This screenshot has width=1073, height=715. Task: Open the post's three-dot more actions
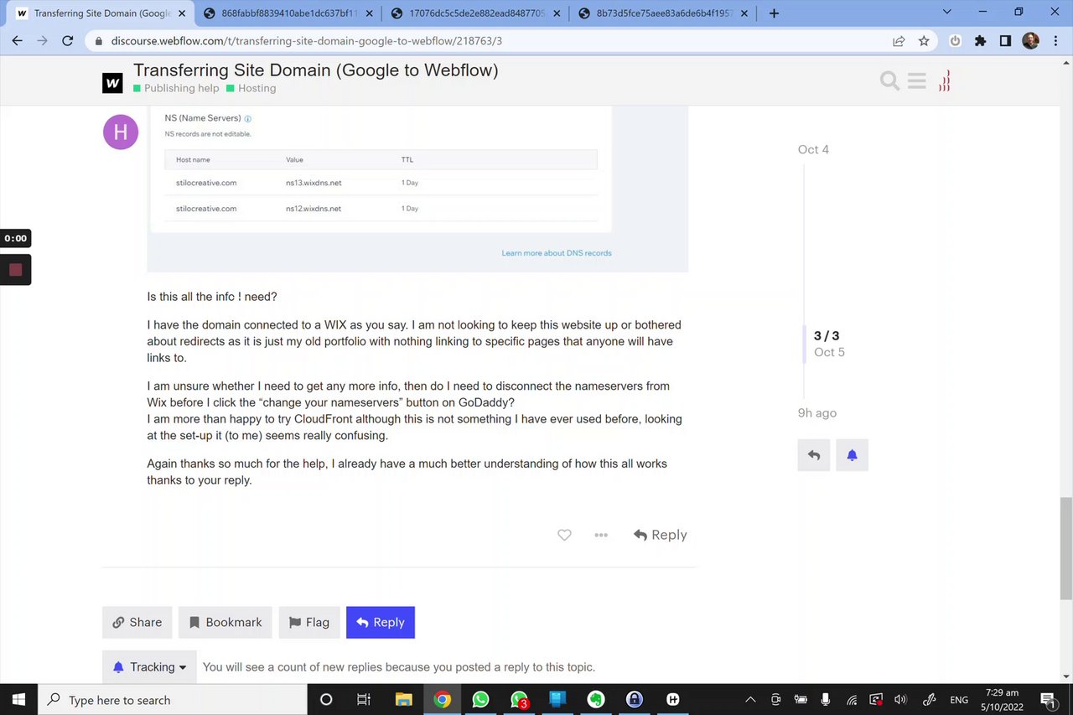pyautogui.click(x=601, y=535)
